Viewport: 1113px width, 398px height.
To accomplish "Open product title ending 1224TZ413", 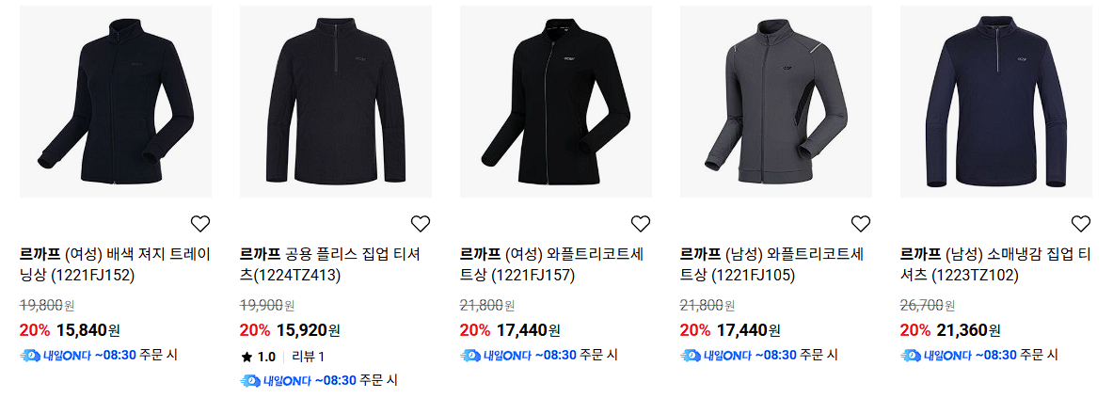I will pos(330,263).
